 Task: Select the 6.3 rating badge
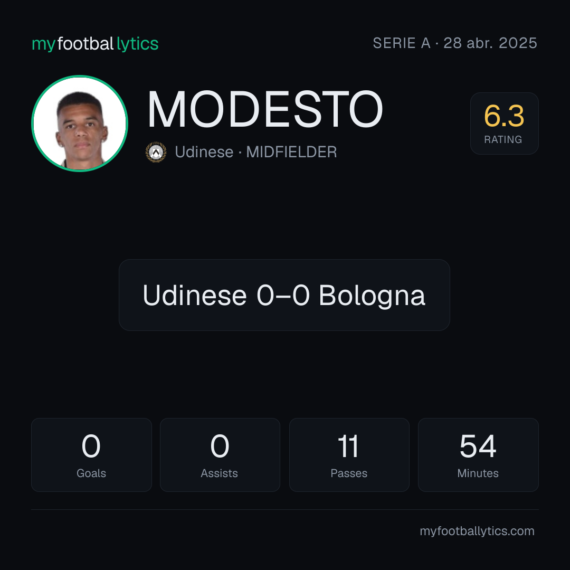pyautogui.click(x=504, y=123)
